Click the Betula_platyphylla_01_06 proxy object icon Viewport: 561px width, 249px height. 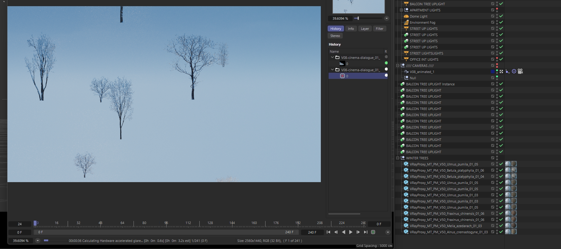point(406,170)
